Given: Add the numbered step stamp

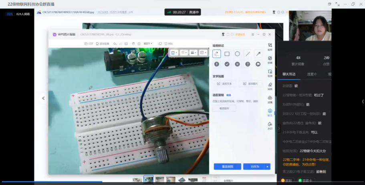Looking at the screenshot, I should (216, 64).
